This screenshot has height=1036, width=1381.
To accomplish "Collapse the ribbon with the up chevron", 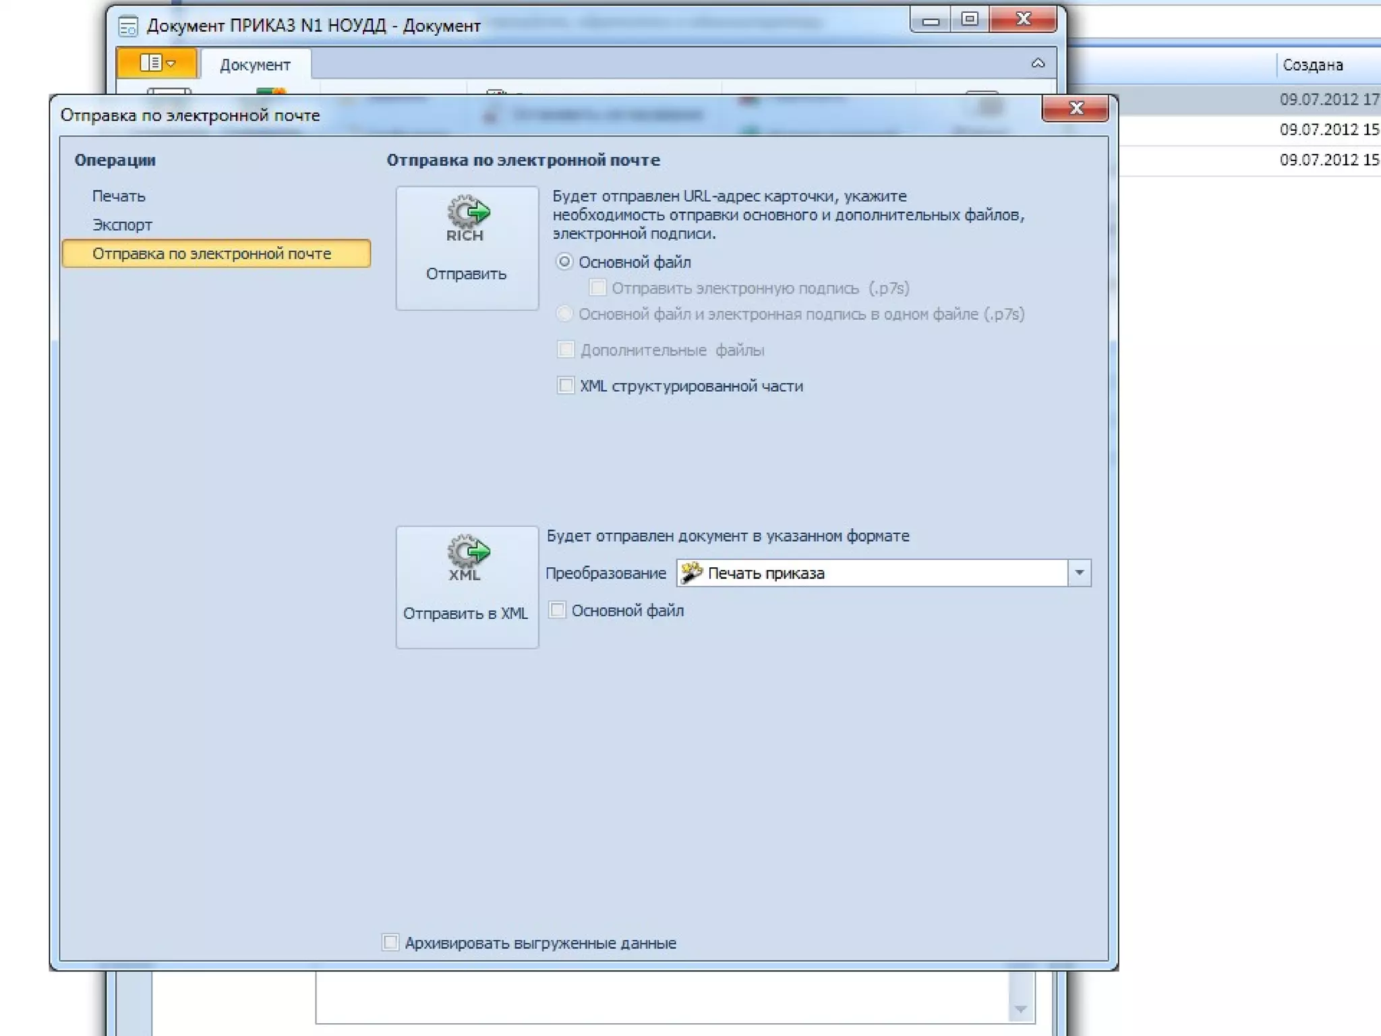I will tap(1038, 63).
